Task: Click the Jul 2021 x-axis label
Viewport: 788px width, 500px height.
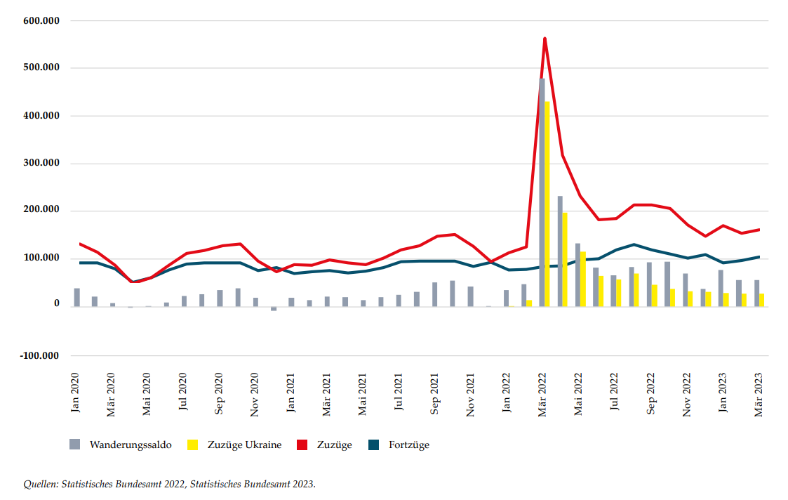Action: pyautogui.click(x=399, y=391)
